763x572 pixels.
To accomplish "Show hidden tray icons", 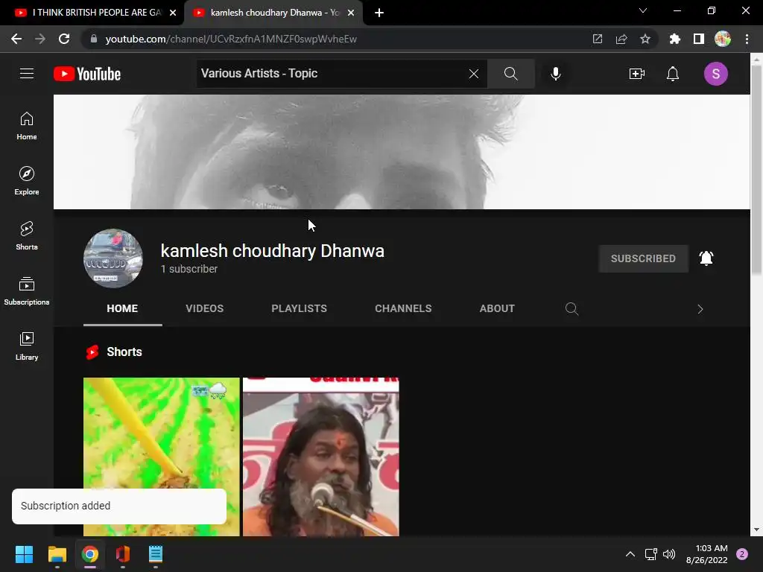I will 630,554.
